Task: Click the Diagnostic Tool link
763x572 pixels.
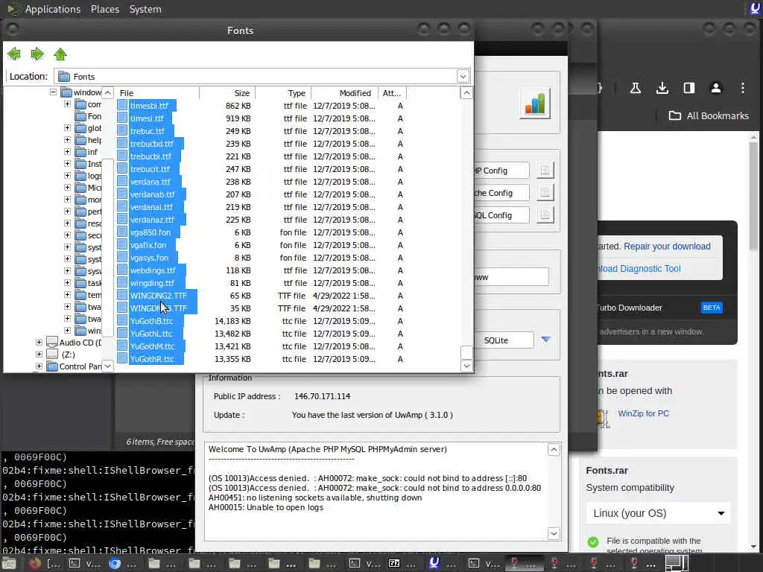Action: point(639,268)
